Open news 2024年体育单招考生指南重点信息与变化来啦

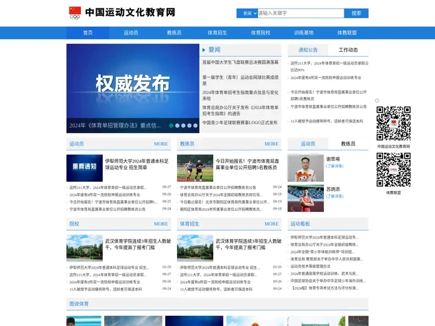tap(240, 95)
